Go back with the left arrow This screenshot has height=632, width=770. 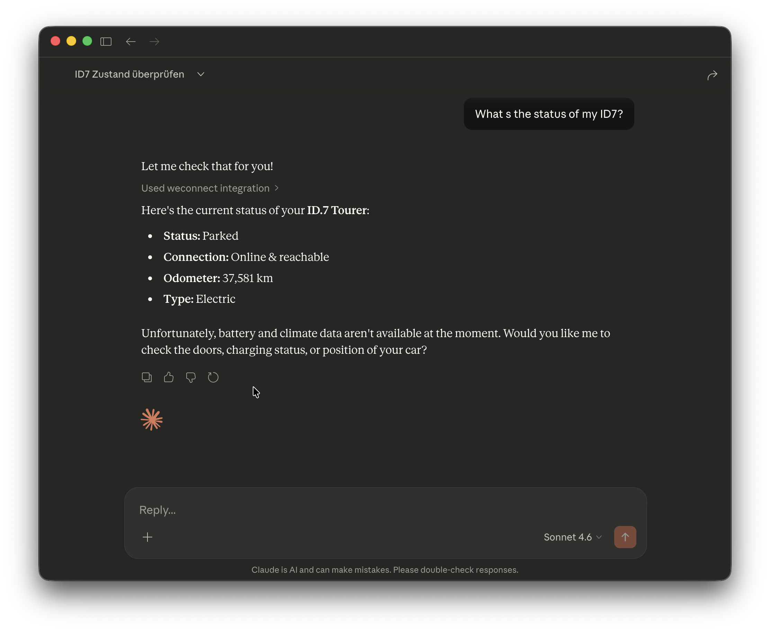(131, 42)
